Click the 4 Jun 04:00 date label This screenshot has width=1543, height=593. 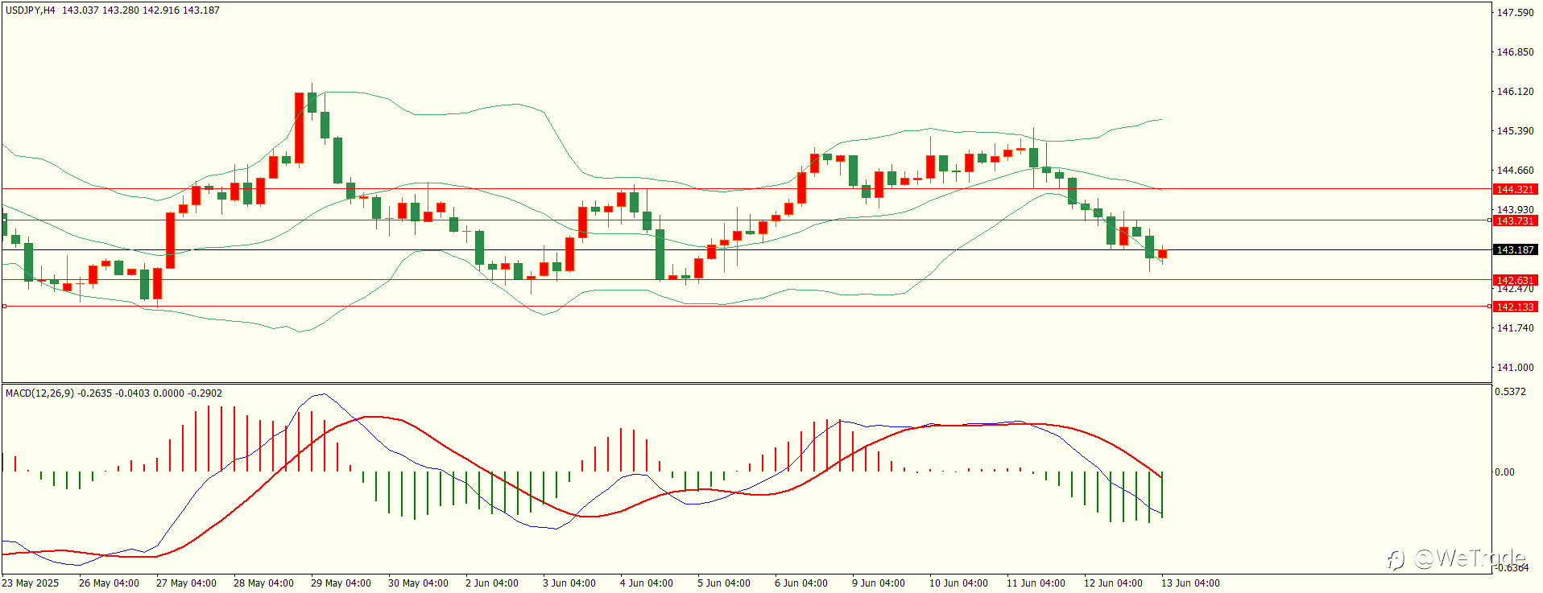pyautogui.click(x=646, y=583)
